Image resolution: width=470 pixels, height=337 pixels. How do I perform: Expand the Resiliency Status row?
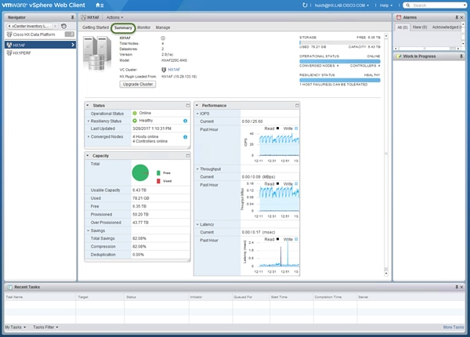pos(89,121)
